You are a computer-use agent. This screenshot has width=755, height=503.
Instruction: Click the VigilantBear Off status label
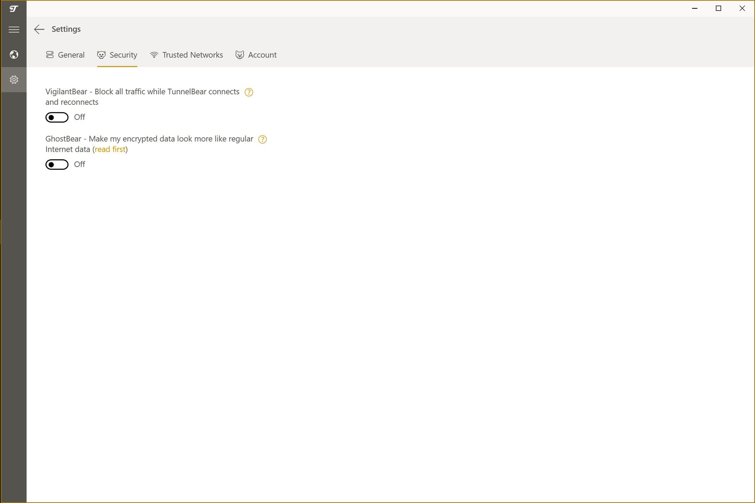click(79, 117)
